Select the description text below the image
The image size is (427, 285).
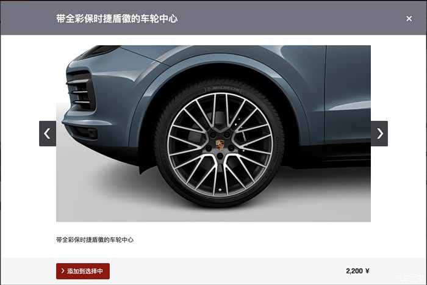coord(95,240)
